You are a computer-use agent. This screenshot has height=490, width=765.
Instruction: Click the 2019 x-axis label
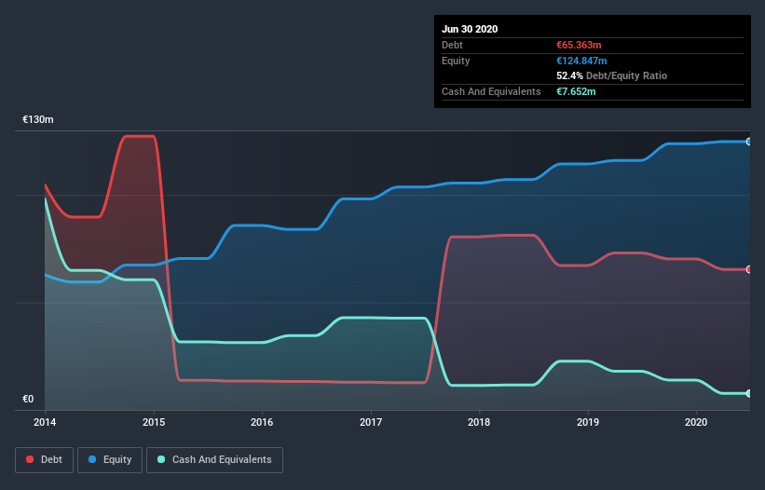click(x=588, y=422)
